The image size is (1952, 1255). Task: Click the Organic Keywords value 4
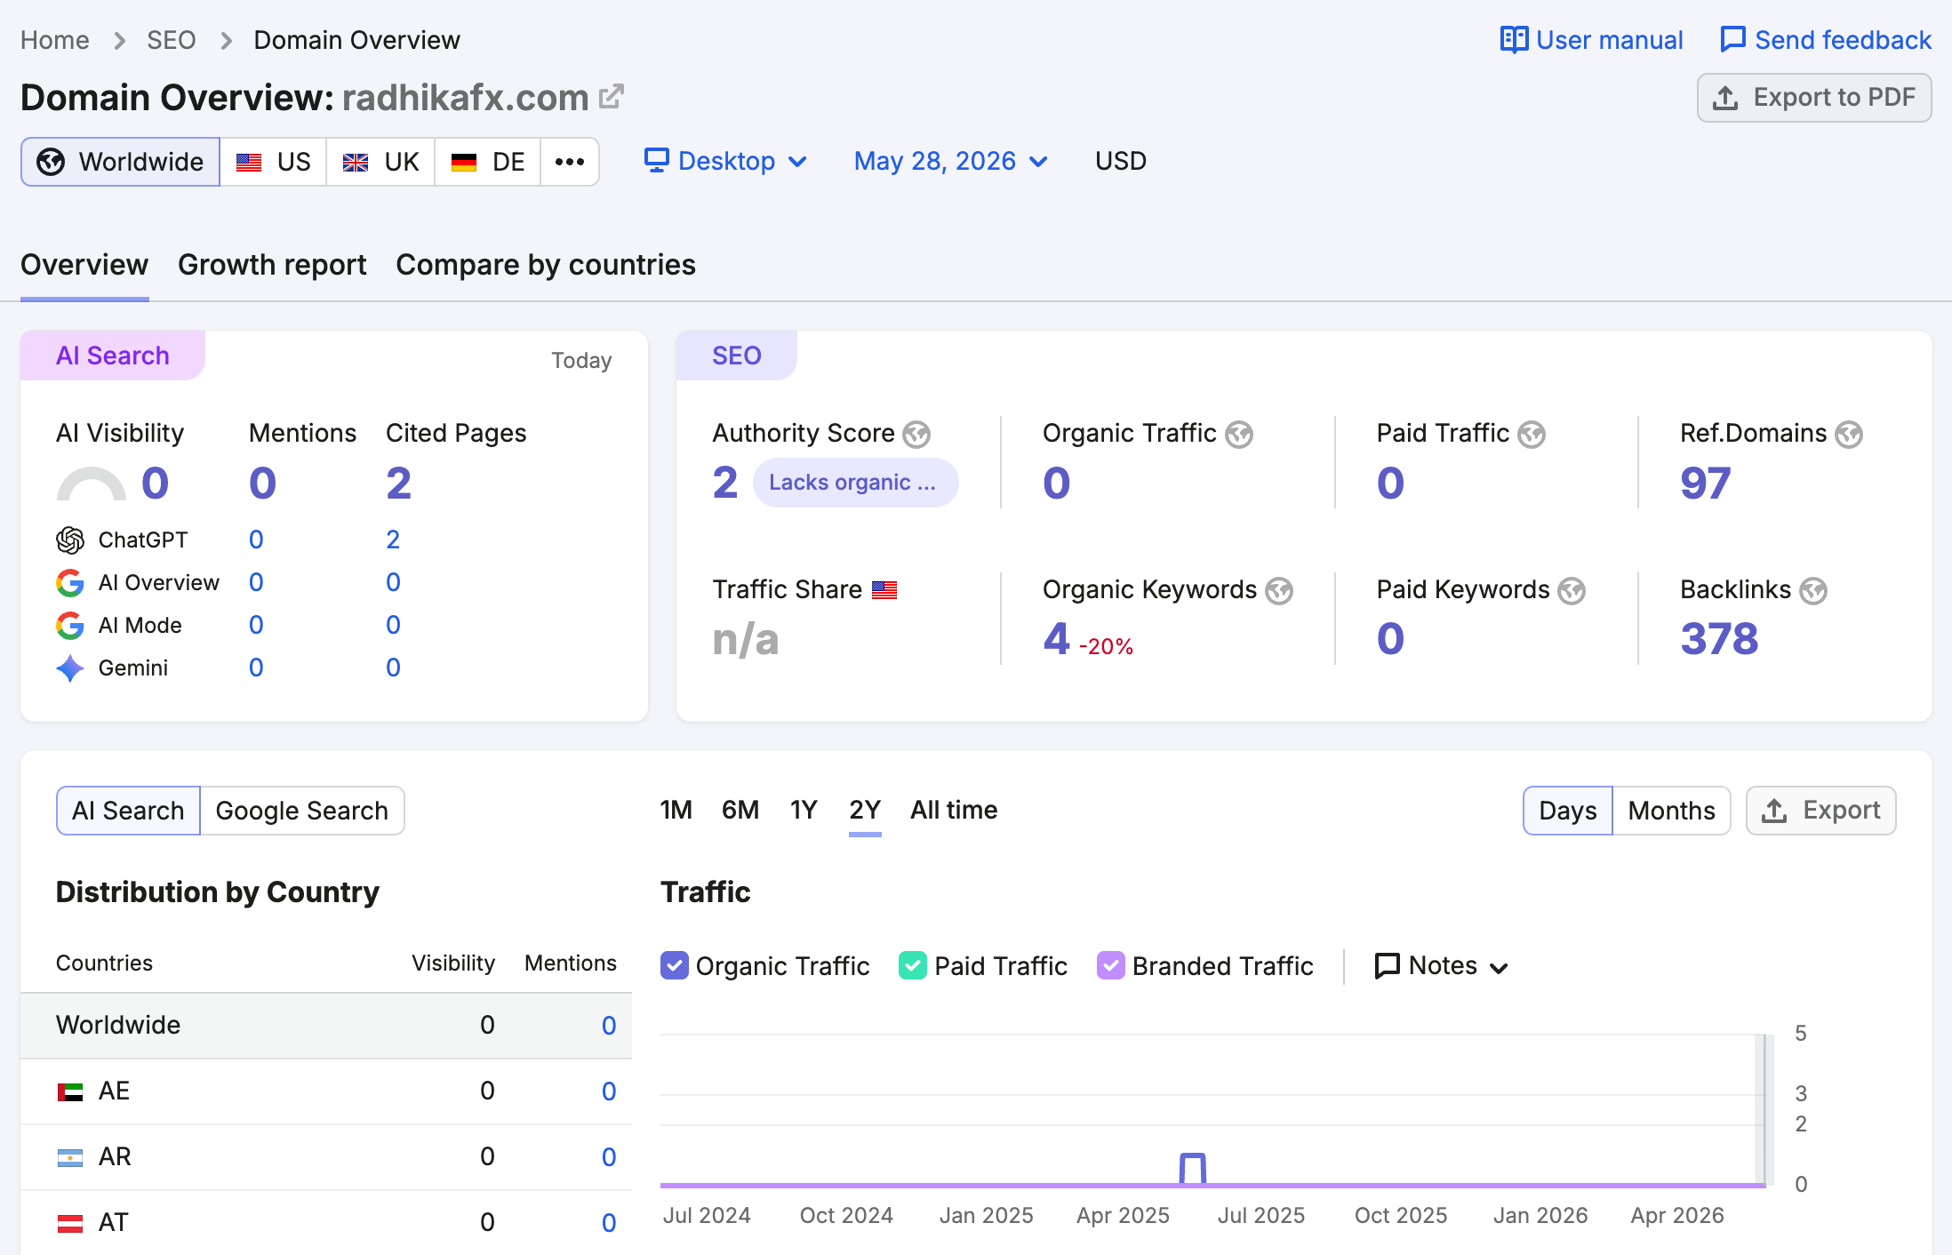coord(1056,639)
